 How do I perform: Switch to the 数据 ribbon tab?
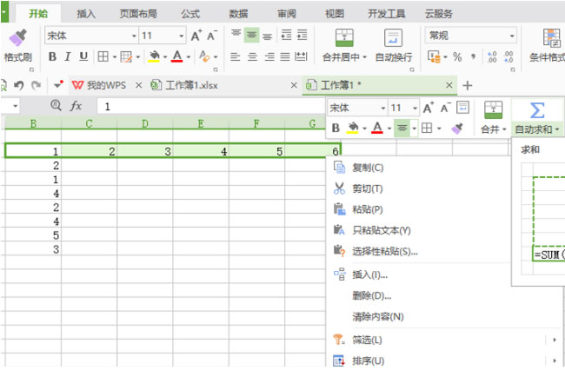[238, 14]
